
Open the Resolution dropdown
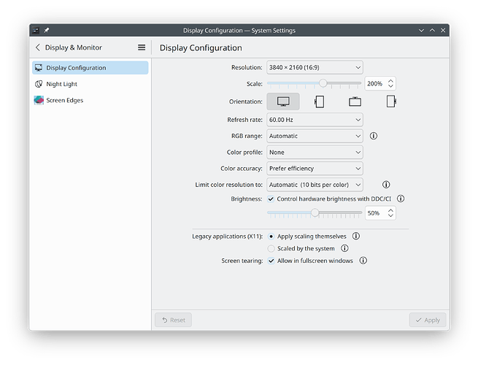click(x=314, y=67)
